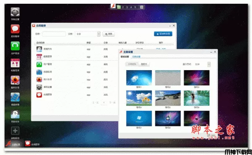Click the gear settings icon in app table
The width and height of the screenshot is (252, 155).
coord(39,87)
